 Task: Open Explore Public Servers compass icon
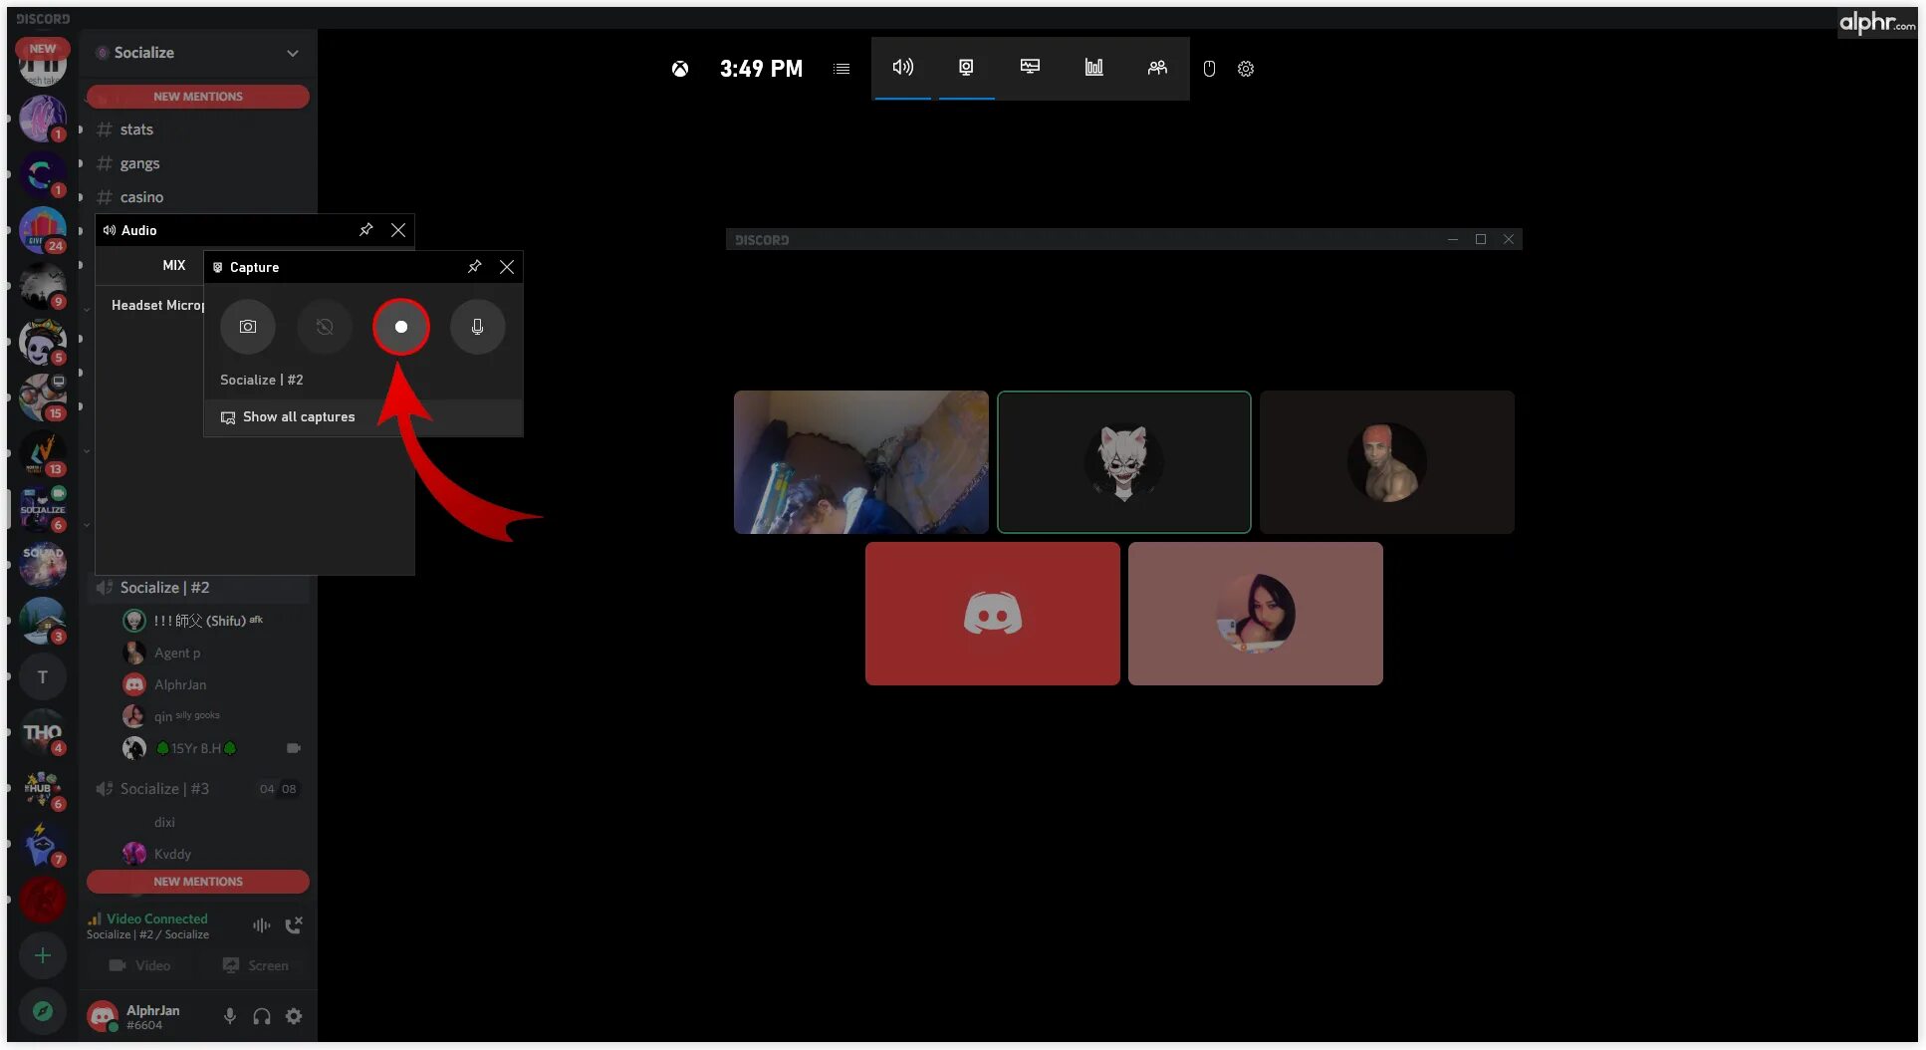click(x=43, y=1011)
